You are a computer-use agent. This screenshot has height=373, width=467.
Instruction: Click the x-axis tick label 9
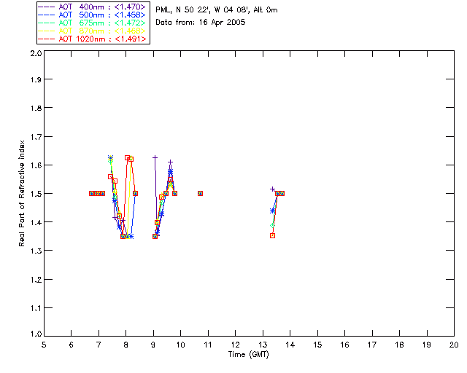pyautogui.click(x=153, y=345)
